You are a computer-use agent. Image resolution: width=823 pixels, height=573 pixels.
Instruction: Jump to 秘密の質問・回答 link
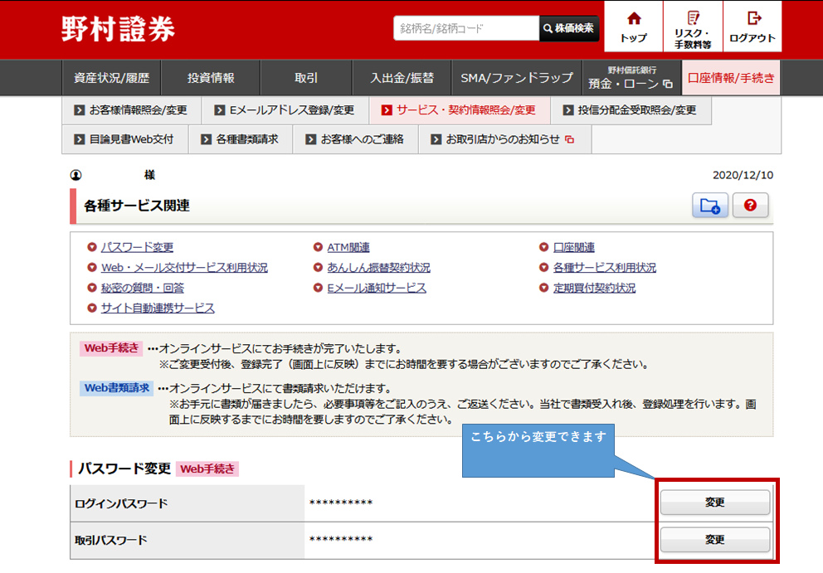(x=143, y=288)
